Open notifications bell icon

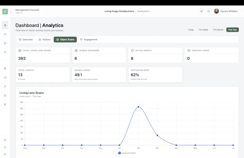pos(209,11)
